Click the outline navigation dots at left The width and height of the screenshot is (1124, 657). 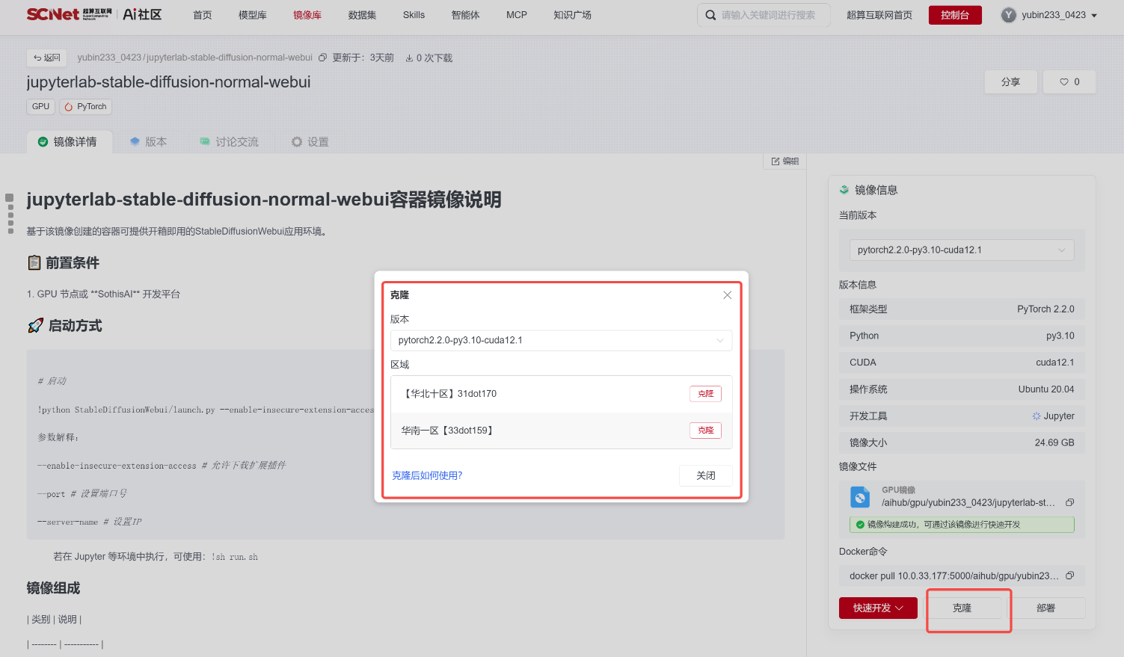[x=10, y=215]
